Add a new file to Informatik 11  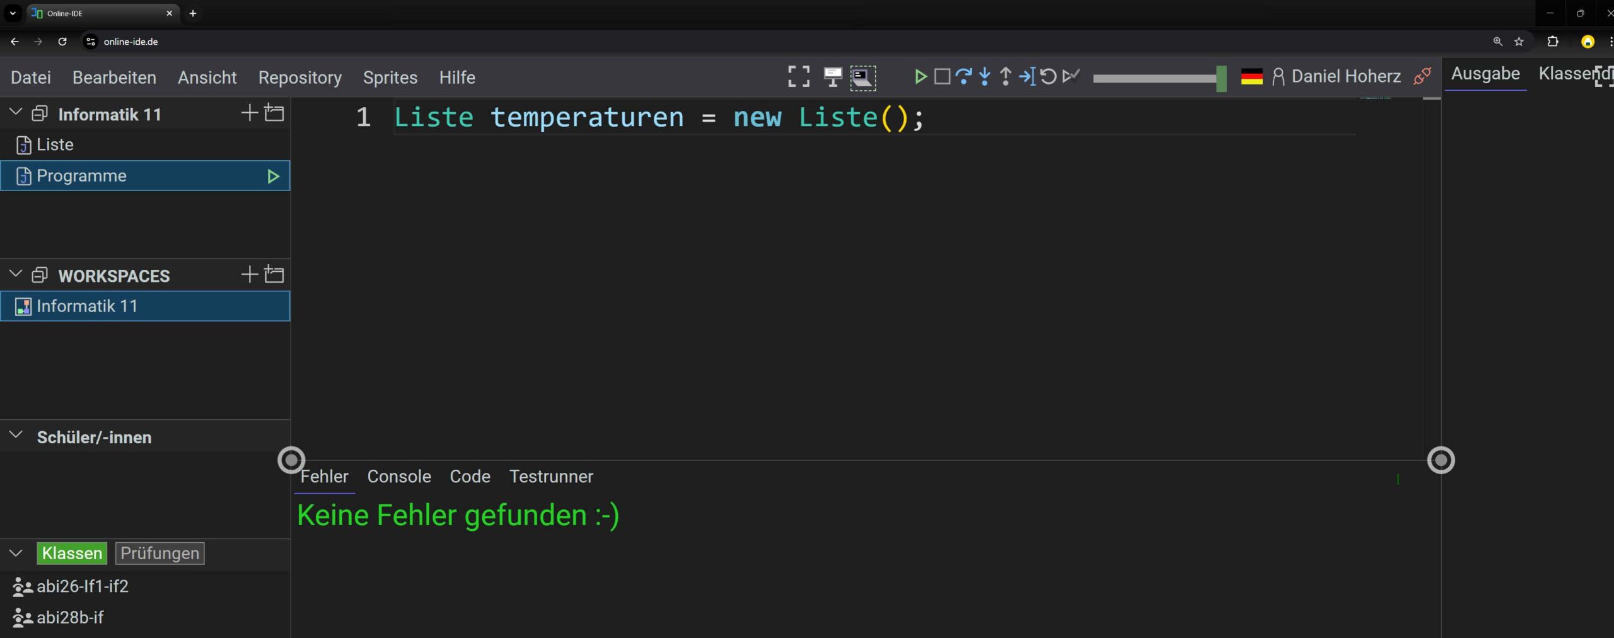click(x=250, y=113)
